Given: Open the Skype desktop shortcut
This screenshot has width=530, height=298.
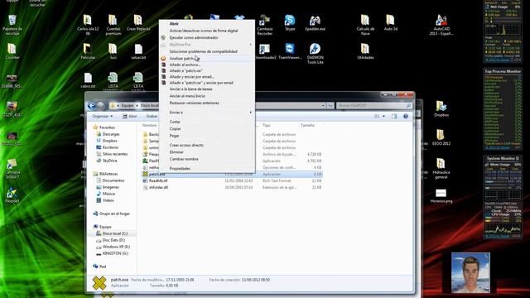Looking at the screenshot, I should pyautogui.click(x=290, y=22).
